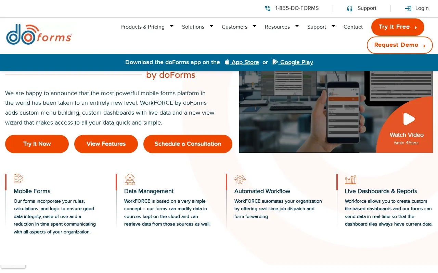Click the phone icon beside 1-855-DO-FORMS
Screen dimensions: 438x273
click(268, 9)
